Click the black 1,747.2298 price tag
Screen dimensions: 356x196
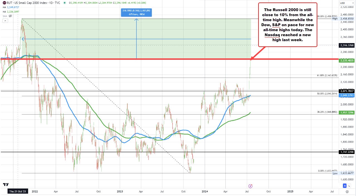coord(347,152)
